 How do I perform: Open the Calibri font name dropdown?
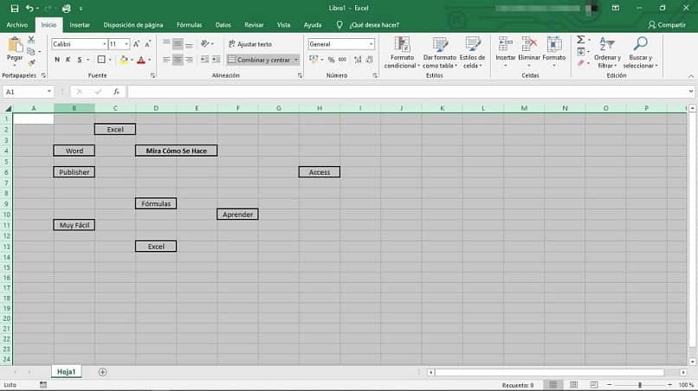(104, 44)
